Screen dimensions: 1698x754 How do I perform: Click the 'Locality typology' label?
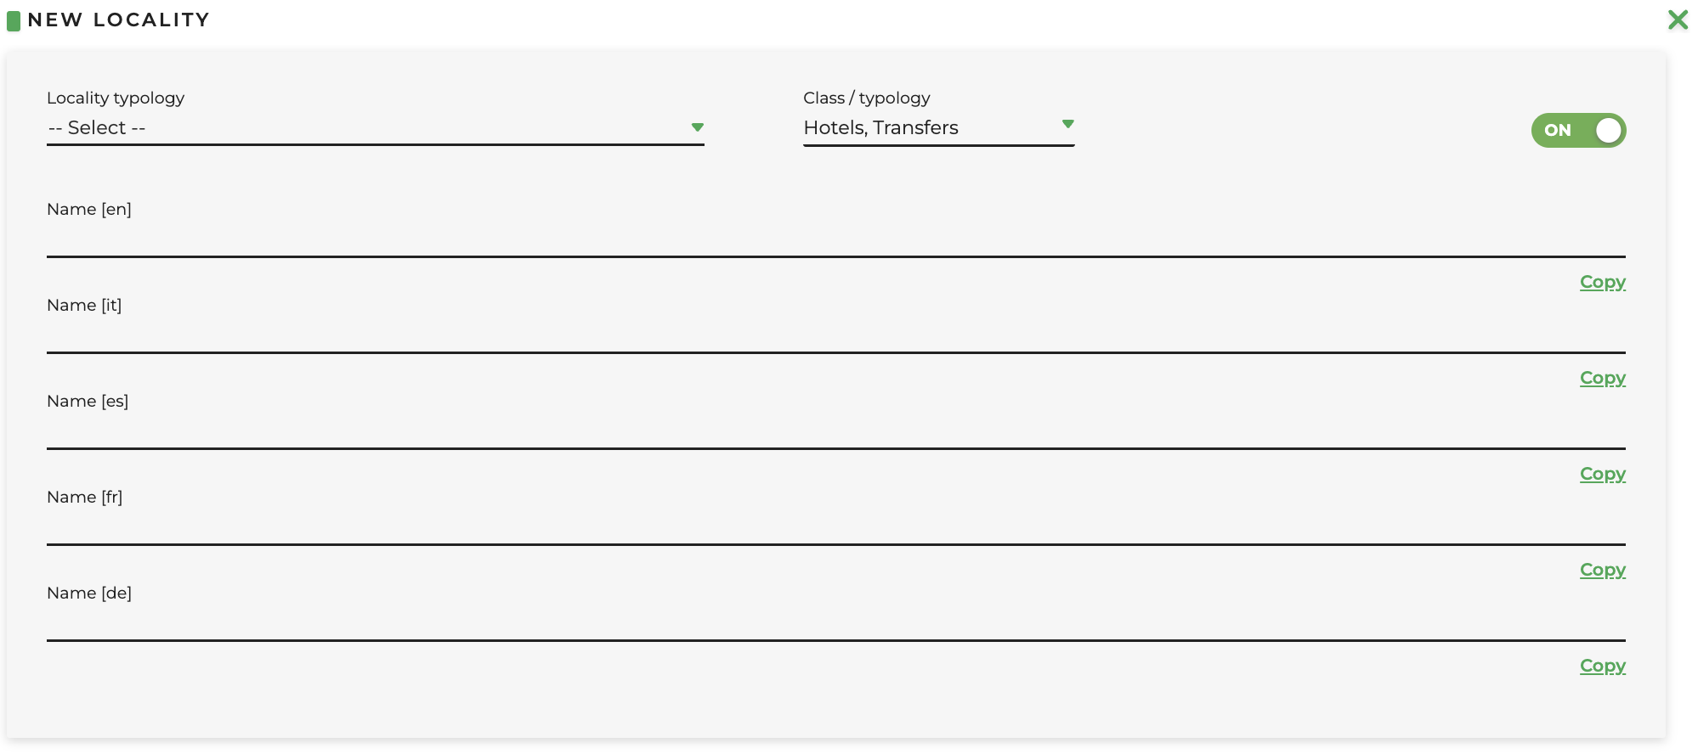click(x=116, y=98)
